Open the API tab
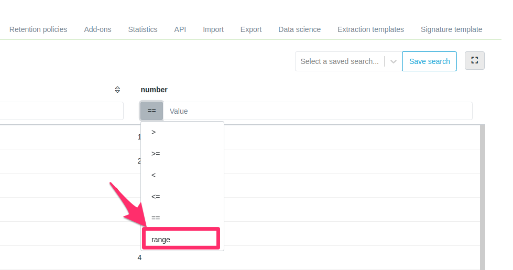 coord(180,29)
